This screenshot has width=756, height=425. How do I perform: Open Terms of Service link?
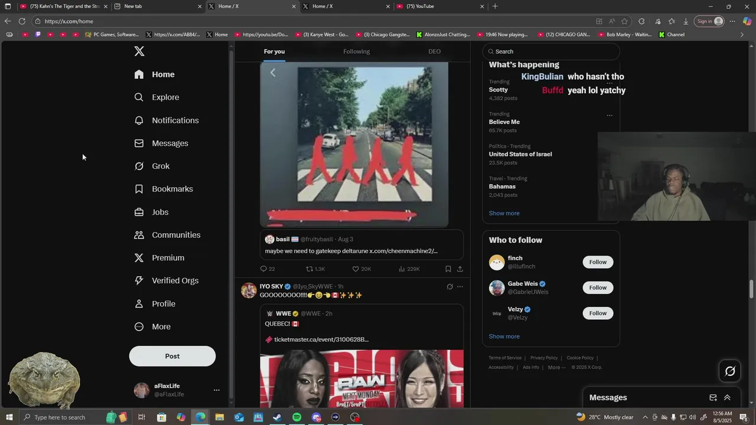505,358
